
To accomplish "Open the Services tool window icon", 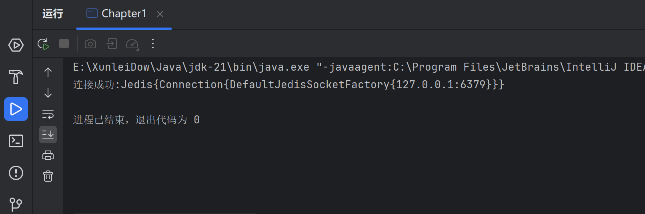I will click(x=16, y=45).
